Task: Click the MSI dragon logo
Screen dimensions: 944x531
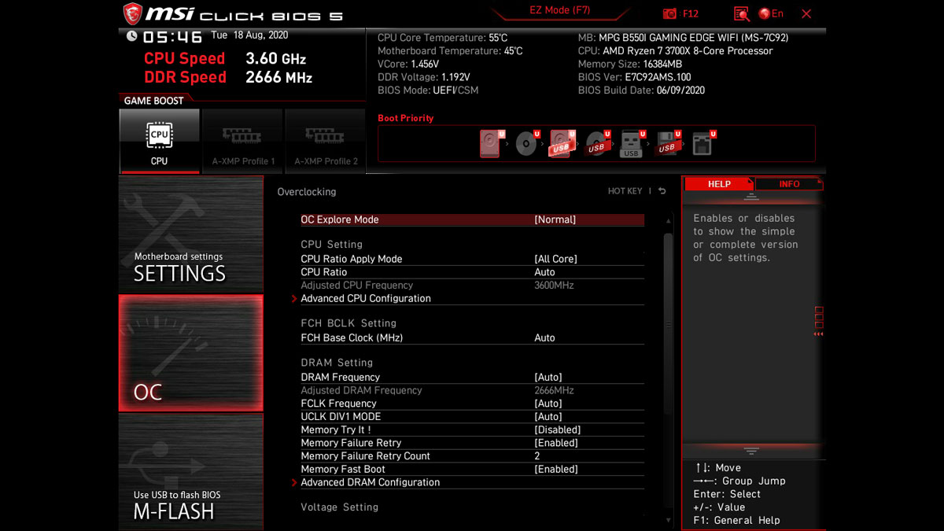Action: coord(131,13)
